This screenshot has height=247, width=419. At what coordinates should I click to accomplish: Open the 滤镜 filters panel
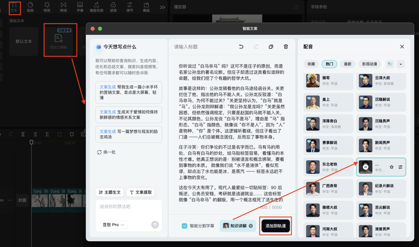click(113, 7)
